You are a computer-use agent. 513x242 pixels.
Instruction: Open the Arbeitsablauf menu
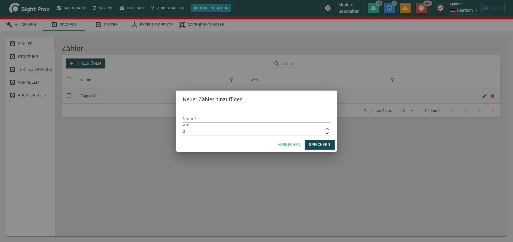coord(168,8)
